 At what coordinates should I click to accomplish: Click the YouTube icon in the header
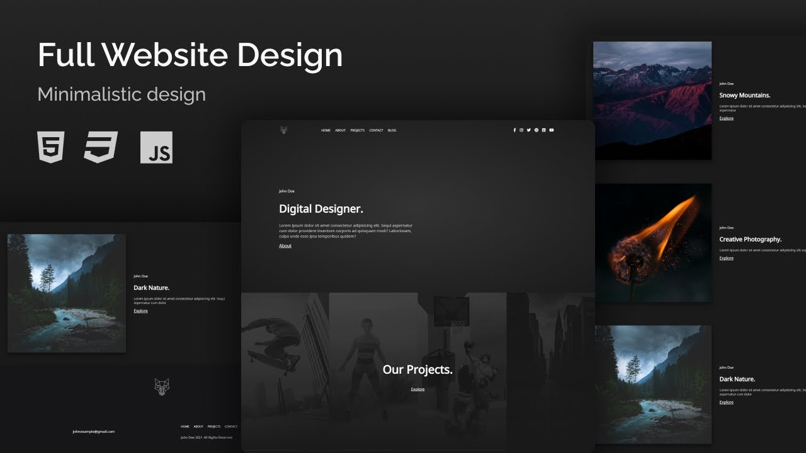[x=552, y=130]
